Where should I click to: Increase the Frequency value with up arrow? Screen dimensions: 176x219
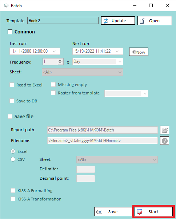(60, 60)
